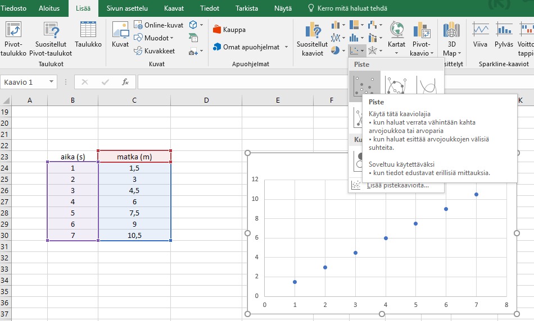Switch to the Näytä tab
This screenshot has width=534, height=321.
(x=283, y=8)
